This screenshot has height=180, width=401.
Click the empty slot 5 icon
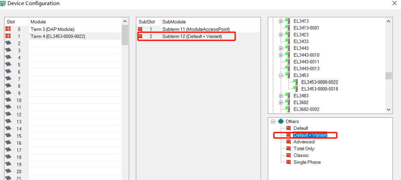[8, 65]
